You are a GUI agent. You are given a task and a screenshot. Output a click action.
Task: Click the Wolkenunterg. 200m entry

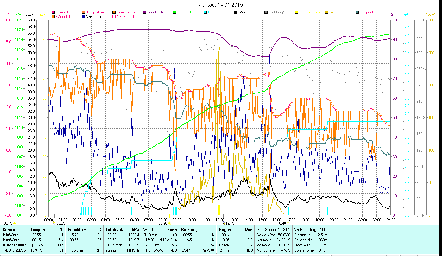pos(311,230)
